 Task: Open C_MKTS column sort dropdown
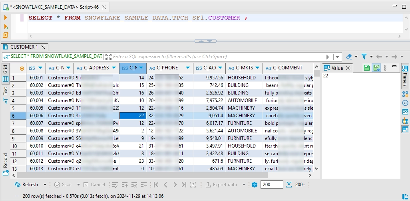[257, 68]
